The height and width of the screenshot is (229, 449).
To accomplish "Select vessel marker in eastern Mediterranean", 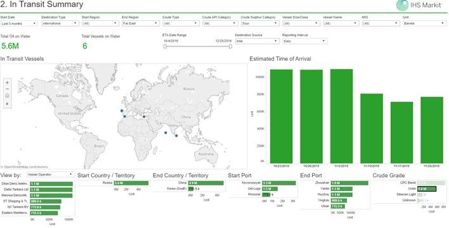I will 144,116.
